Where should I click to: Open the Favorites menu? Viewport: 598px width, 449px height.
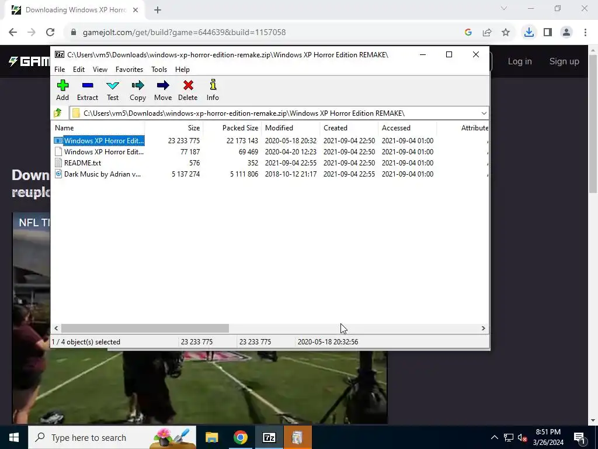click(129, 70)
